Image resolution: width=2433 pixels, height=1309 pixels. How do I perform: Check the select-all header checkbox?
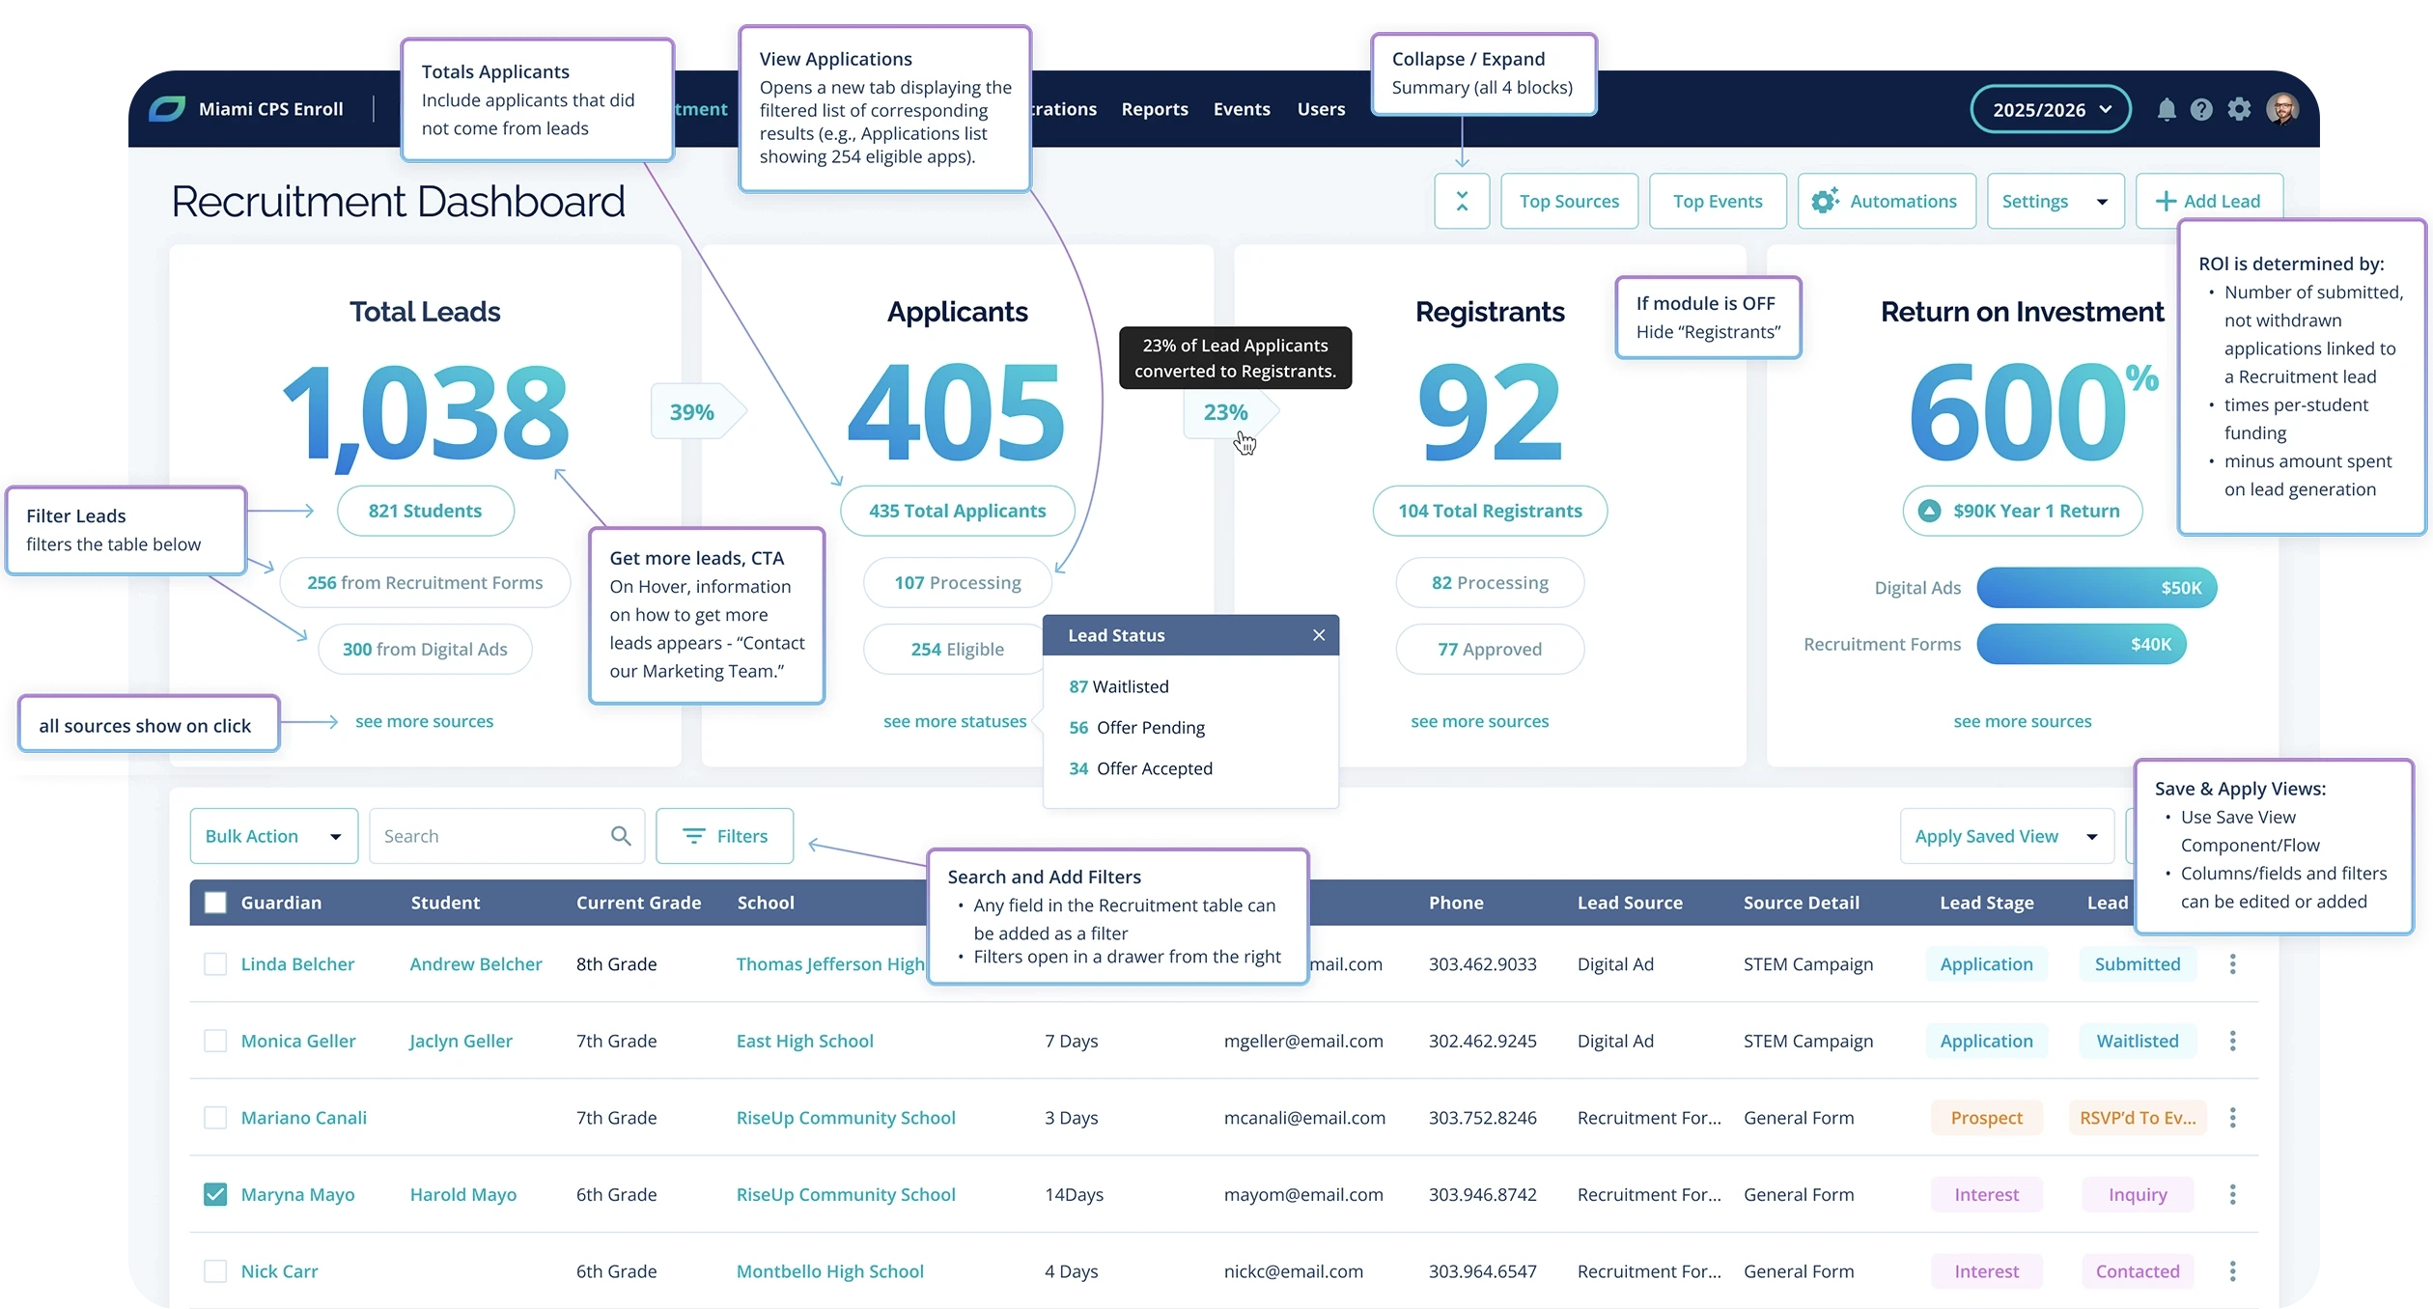coord(215,903)
